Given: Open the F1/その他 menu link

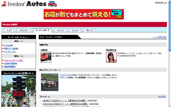Looking at the screenshot, I should click(x=8, y=45).
